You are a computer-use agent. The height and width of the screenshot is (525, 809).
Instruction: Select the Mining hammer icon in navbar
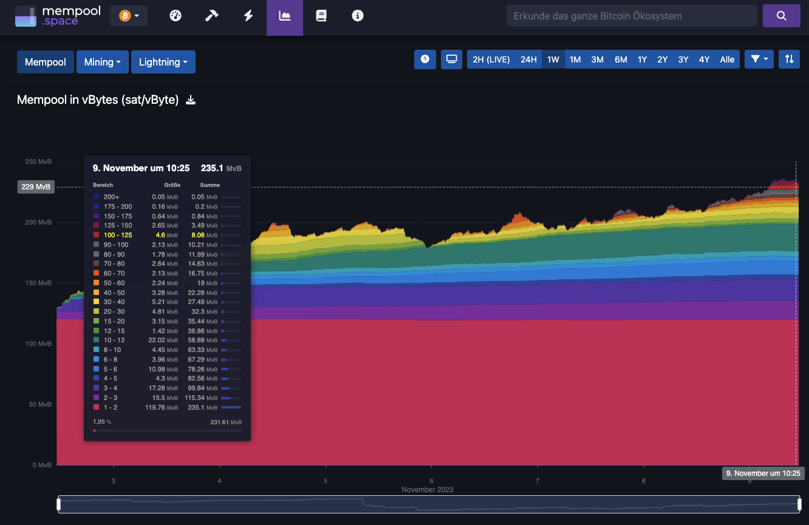[x=211, y=16]
